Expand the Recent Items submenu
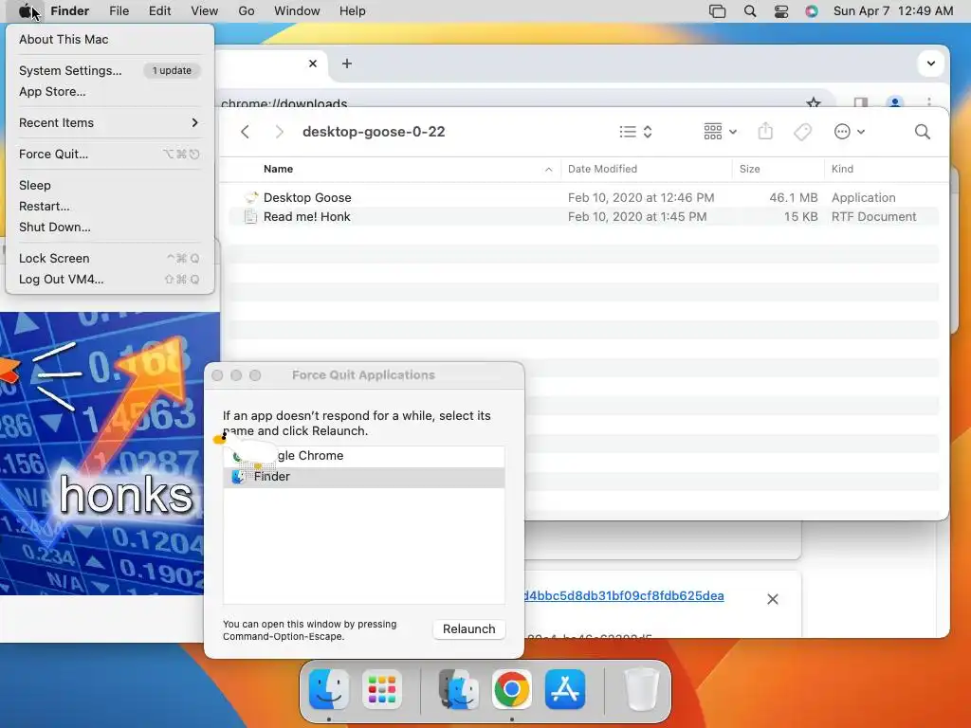Viewport: 971px width, 728px height. tap(110, 122)
